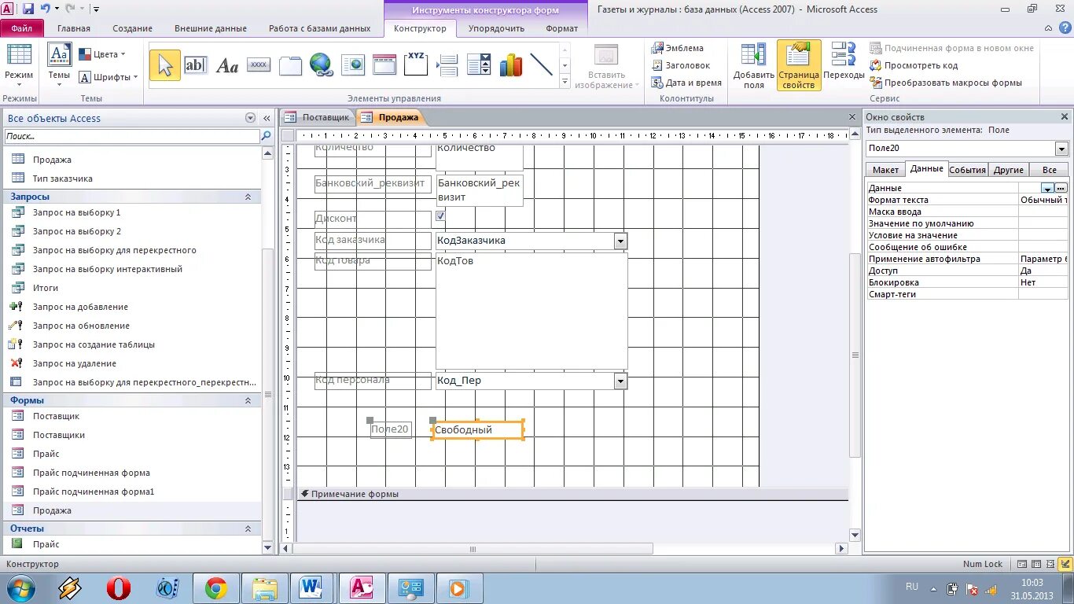Pick the Chart control icon

(510, 65)
